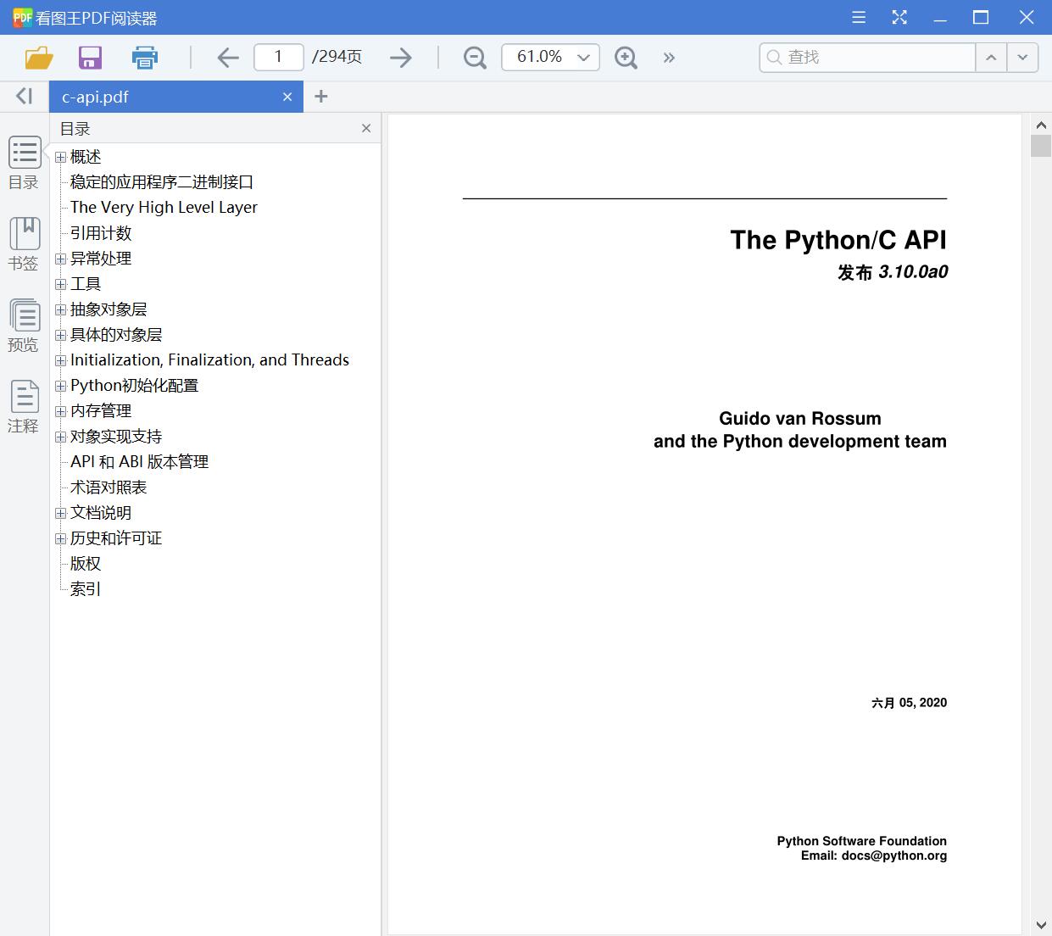This screenshot has height=936, width=1052.
Task: Open the zoom percentage dropdown
Action: point(583,57)
